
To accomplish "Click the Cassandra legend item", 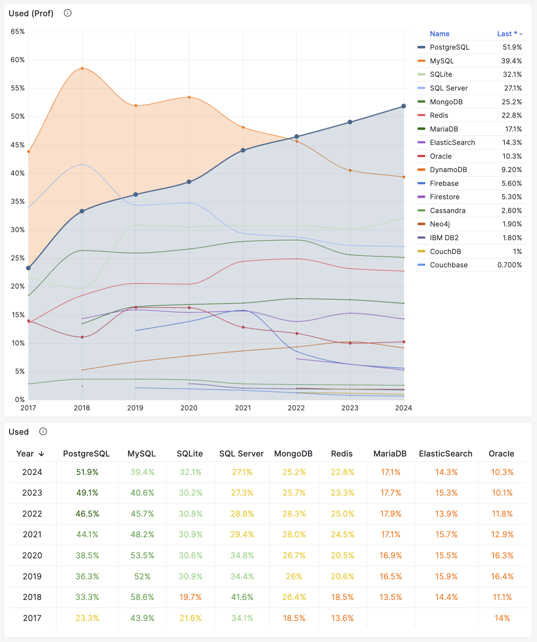I will pyautogui.click(x=448, y=210).
